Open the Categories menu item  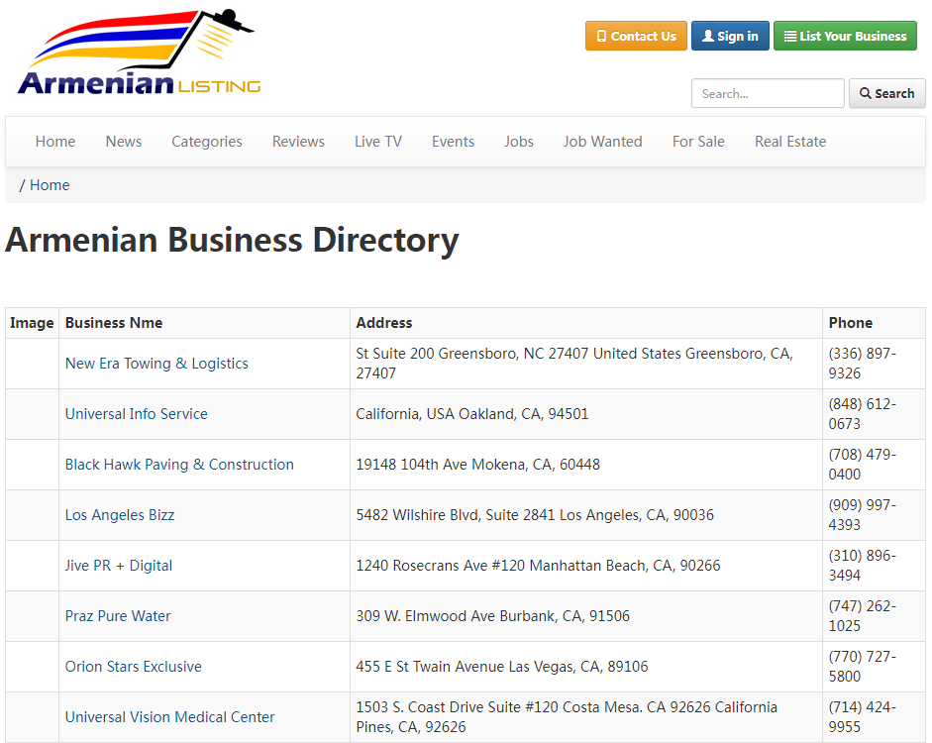point(207,142)
